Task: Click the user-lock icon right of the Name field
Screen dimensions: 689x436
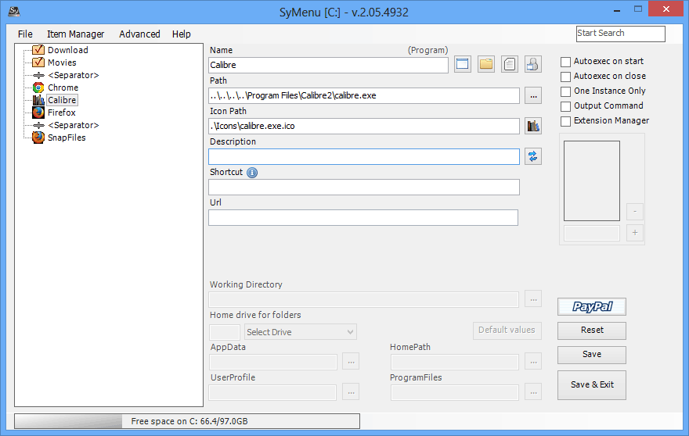Action: click(x=533, y=64)
